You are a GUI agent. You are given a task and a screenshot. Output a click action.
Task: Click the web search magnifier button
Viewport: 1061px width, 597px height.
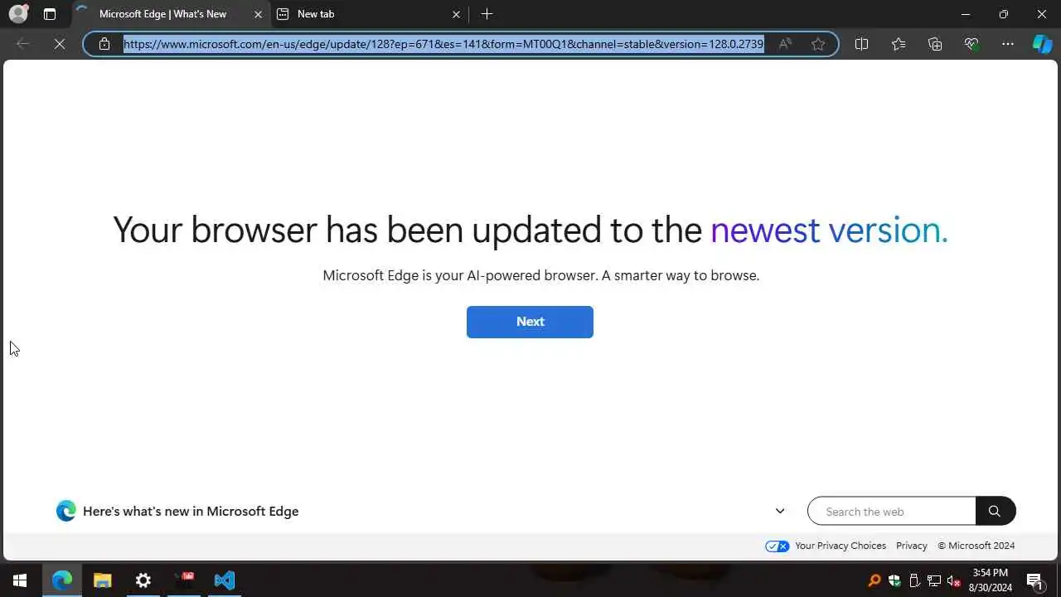click(995, 512)
